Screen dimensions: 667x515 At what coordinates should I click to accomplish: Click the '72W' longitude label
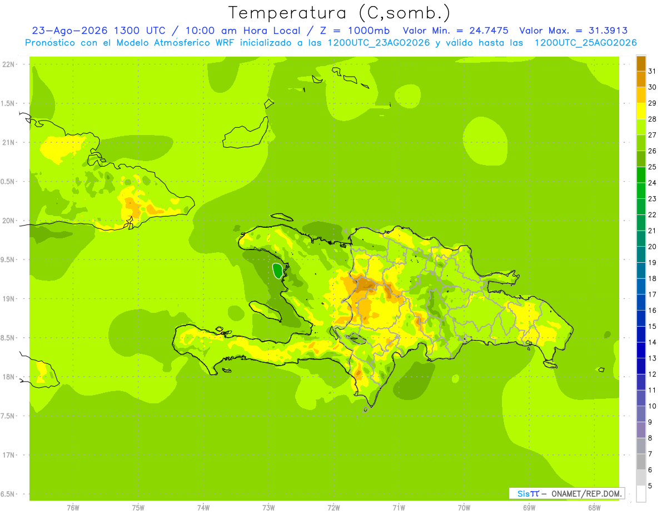point(333,508)
